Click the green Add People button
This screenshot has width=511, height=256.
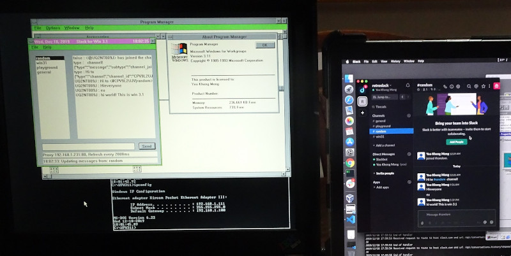click(457, 141)
